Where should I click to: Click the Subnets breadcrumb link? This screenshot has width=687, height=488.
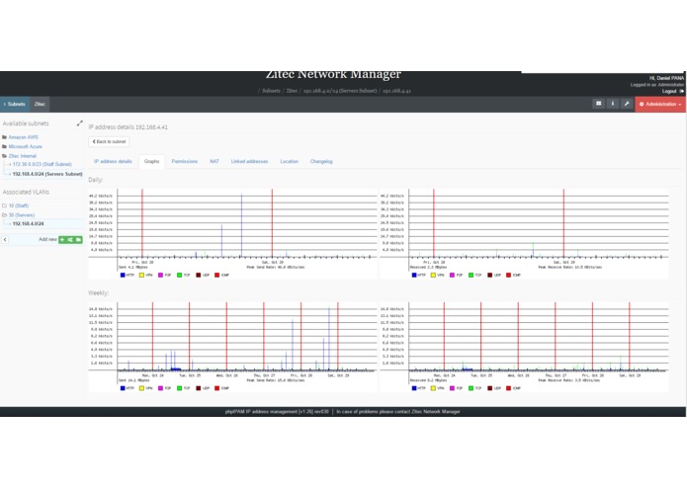(x=271, y=91)
